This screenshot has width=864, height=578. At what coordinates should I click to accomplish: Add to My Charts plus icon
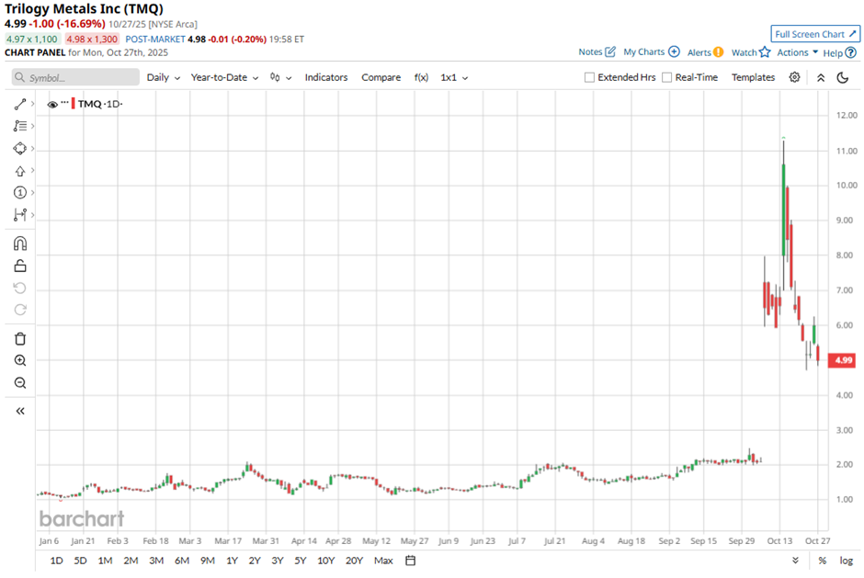point(674,51)
